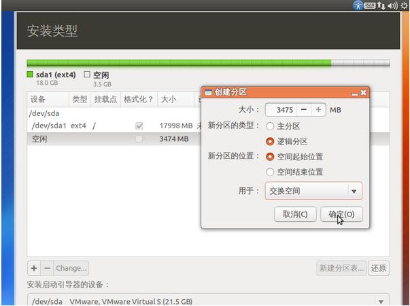Open the network connections indicator
Image resolution: width=410 pixels, height=306 pixels.
(381, 5)
